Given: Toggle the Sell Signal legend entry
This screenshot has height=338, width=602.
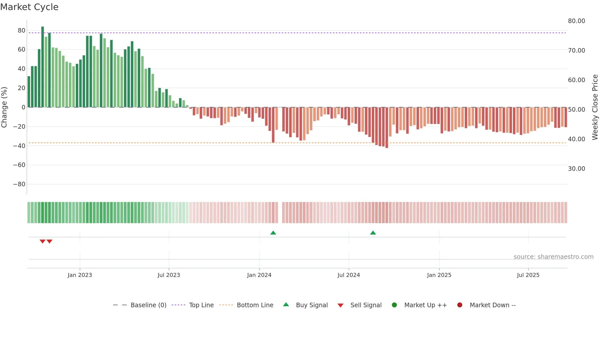Looking at the screenshot, I should 359,305.
